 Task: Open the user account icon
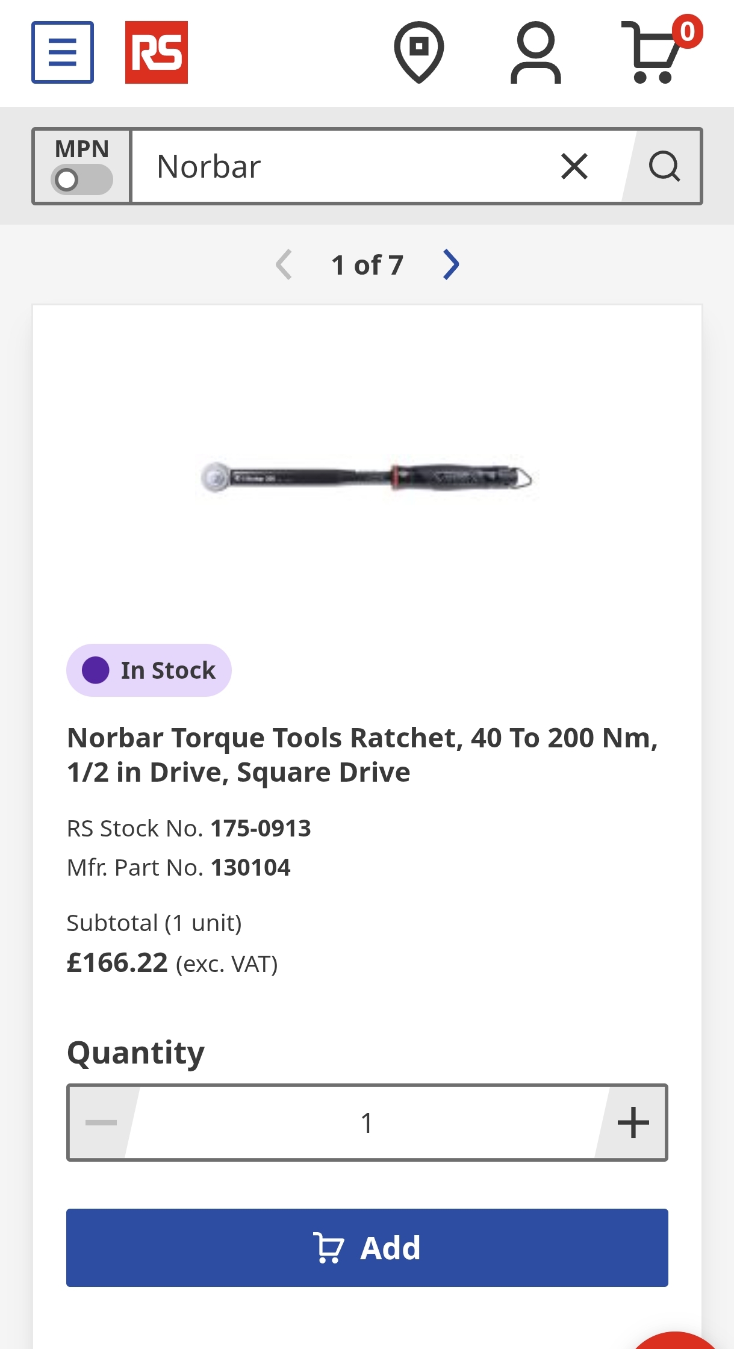[x=535, y=52]
